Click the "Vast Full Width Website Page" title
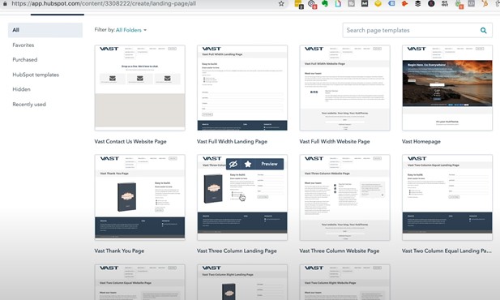 [335, 141]
